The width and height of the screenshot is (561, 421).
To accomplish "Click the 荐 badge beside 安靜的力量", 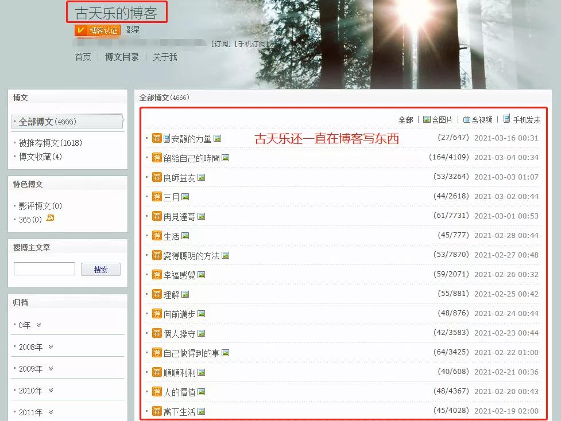I will (x=158, y=138).
